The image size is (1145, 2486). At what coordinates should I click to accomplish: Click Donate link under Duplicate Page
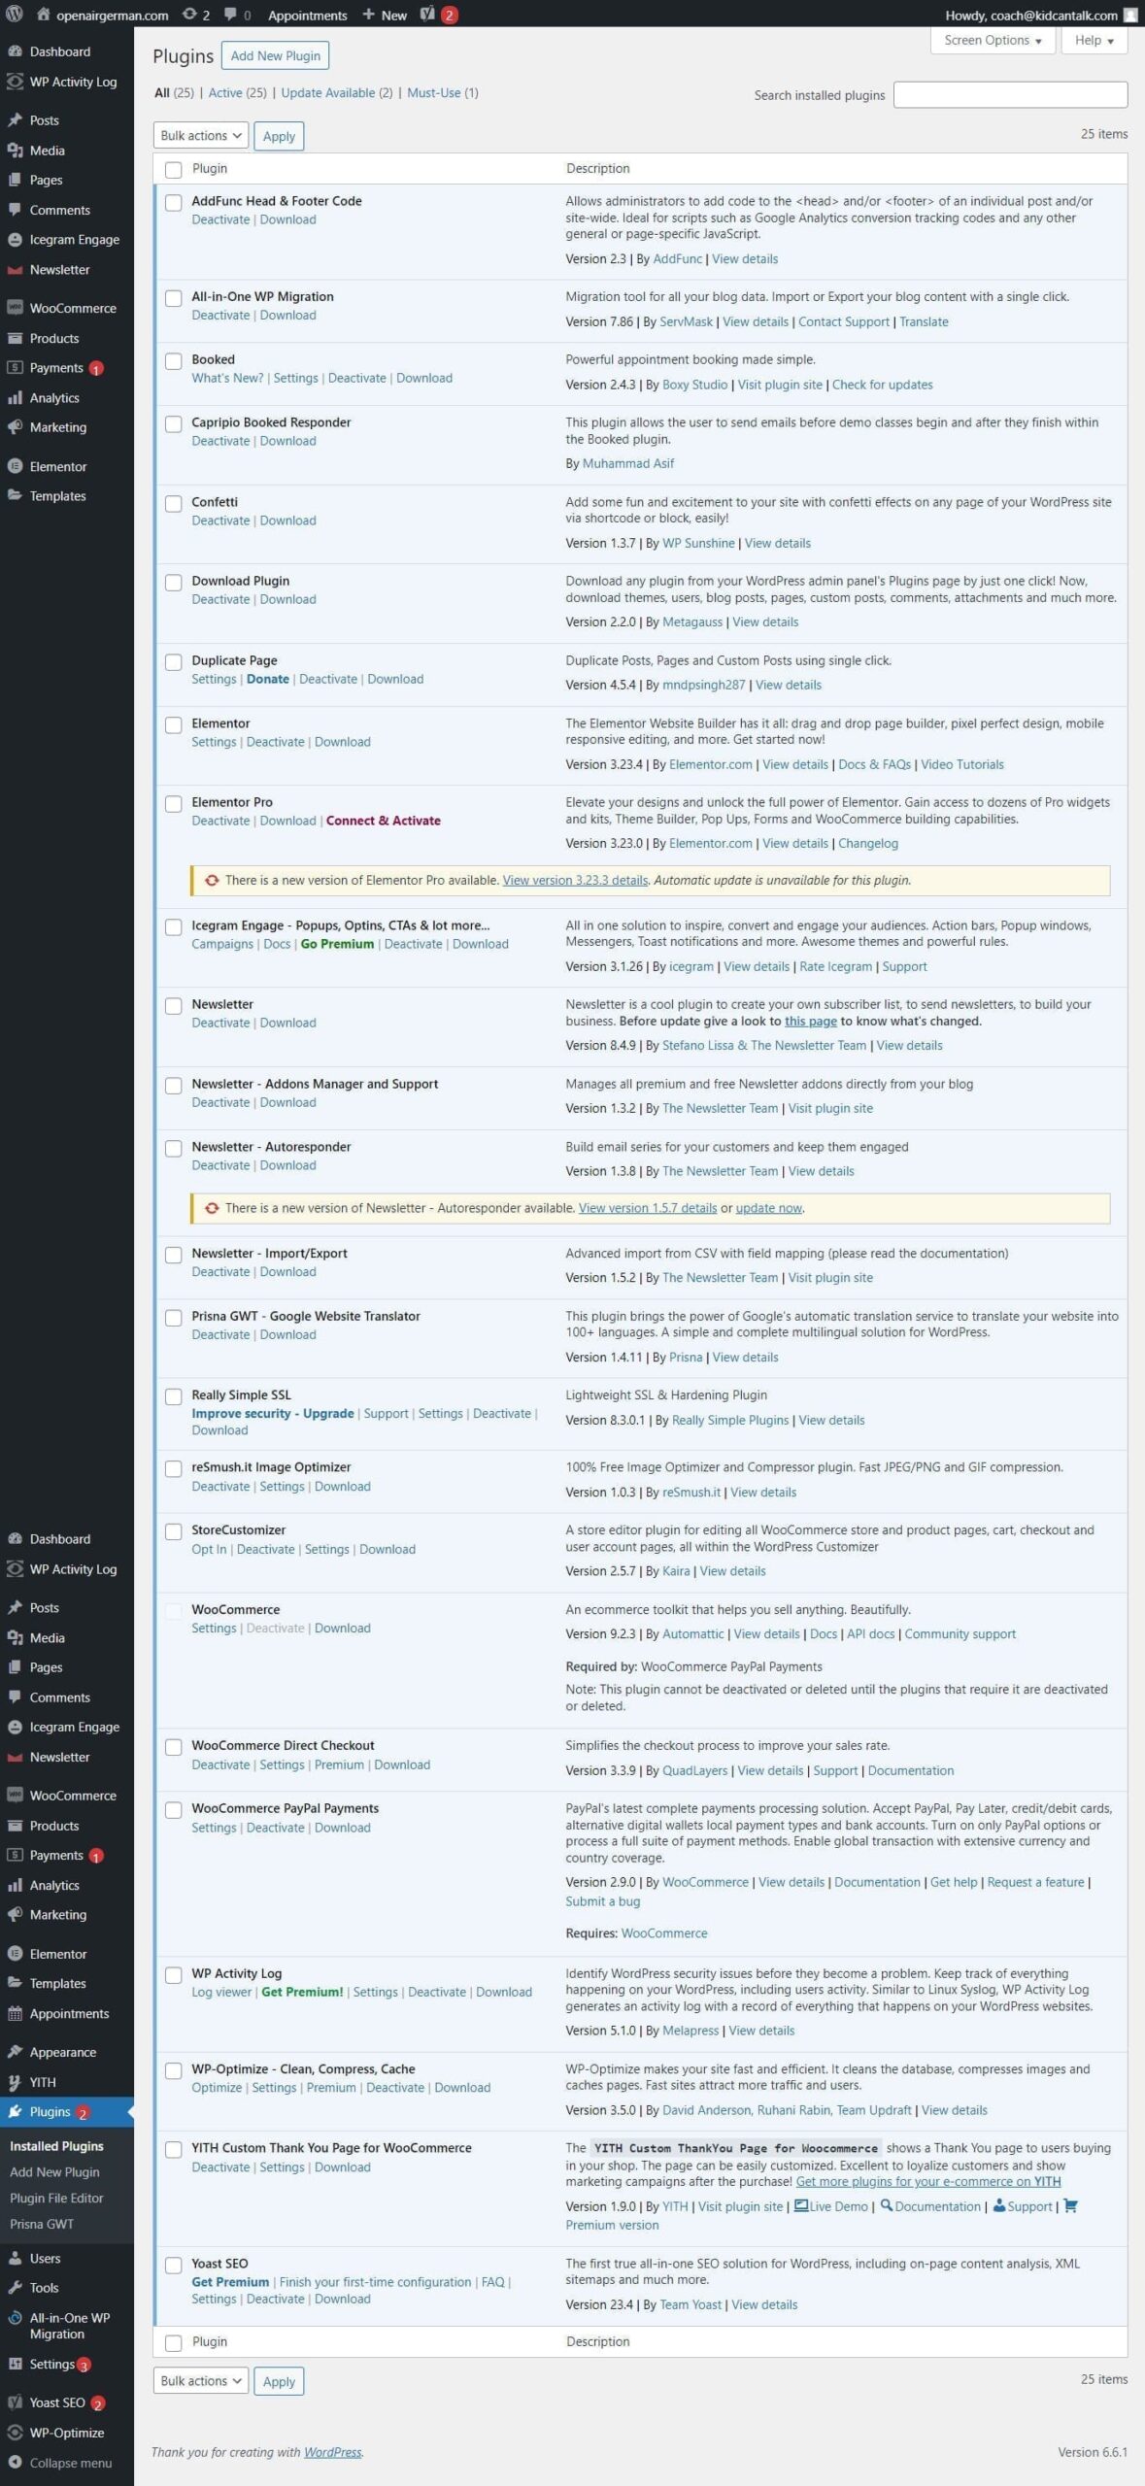268,679
